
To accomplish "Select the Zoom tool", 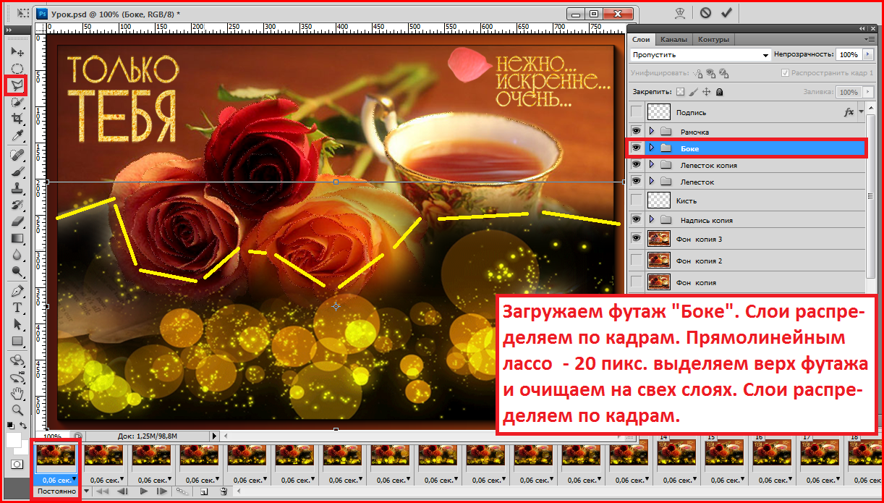I will tap(17, 410).
